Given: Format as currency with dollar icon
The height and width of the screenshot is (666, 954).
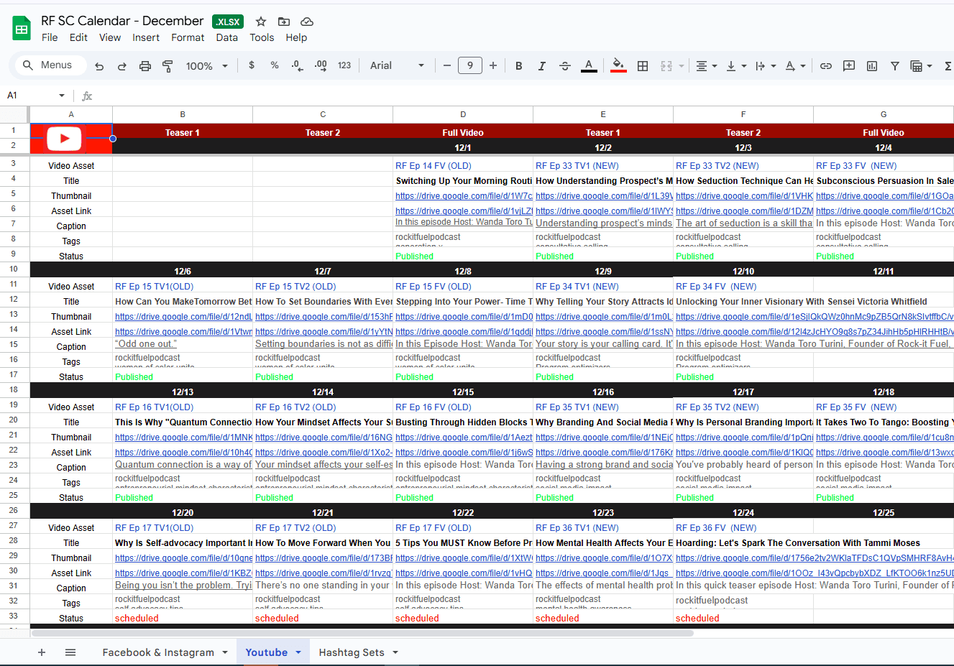Looking at the screenshot, I should coord(252,65).
